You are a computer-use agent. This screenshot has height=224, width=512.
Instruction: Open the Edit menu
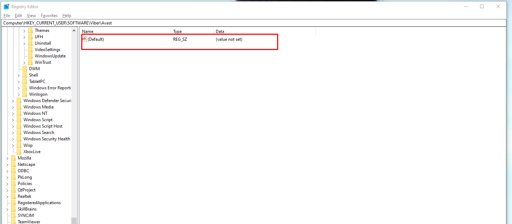(18, 16)
